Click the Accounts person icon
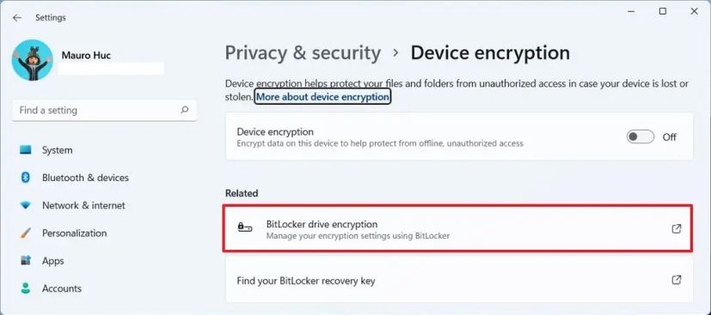This screenshot has width=711, height=315. (x=26, y=288)
